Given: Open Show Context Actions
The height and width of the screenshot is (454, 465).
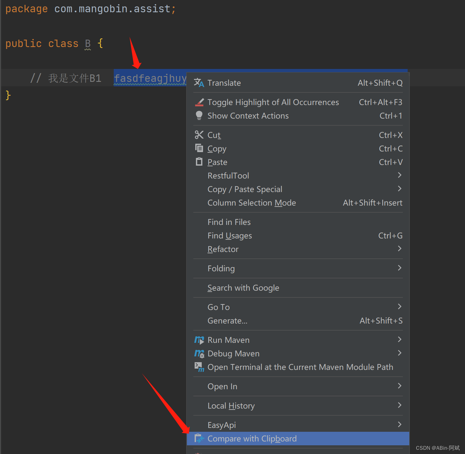Looking at the screenshot, I should pyautogui.click(x=298, y=116).
